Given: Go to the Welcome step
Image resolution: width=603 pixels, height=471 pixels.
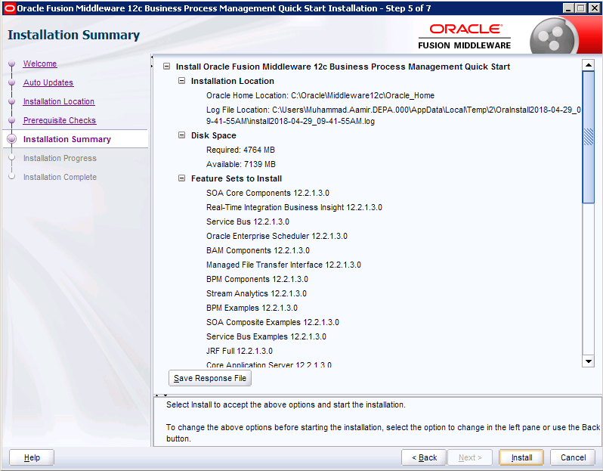Looking at the screenshot, I should (40, 64).
